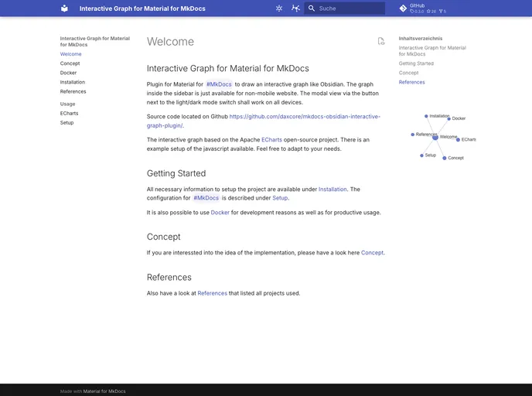Toggle the light/dark mode switch
The height and width of the screenshot is (396, 532).
[x=279, y=9]
